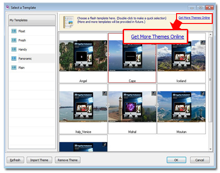The height and width of the screenshot is (173, 220).
Task: Click the theme list scroll down arrow
Action: [210, 149]
